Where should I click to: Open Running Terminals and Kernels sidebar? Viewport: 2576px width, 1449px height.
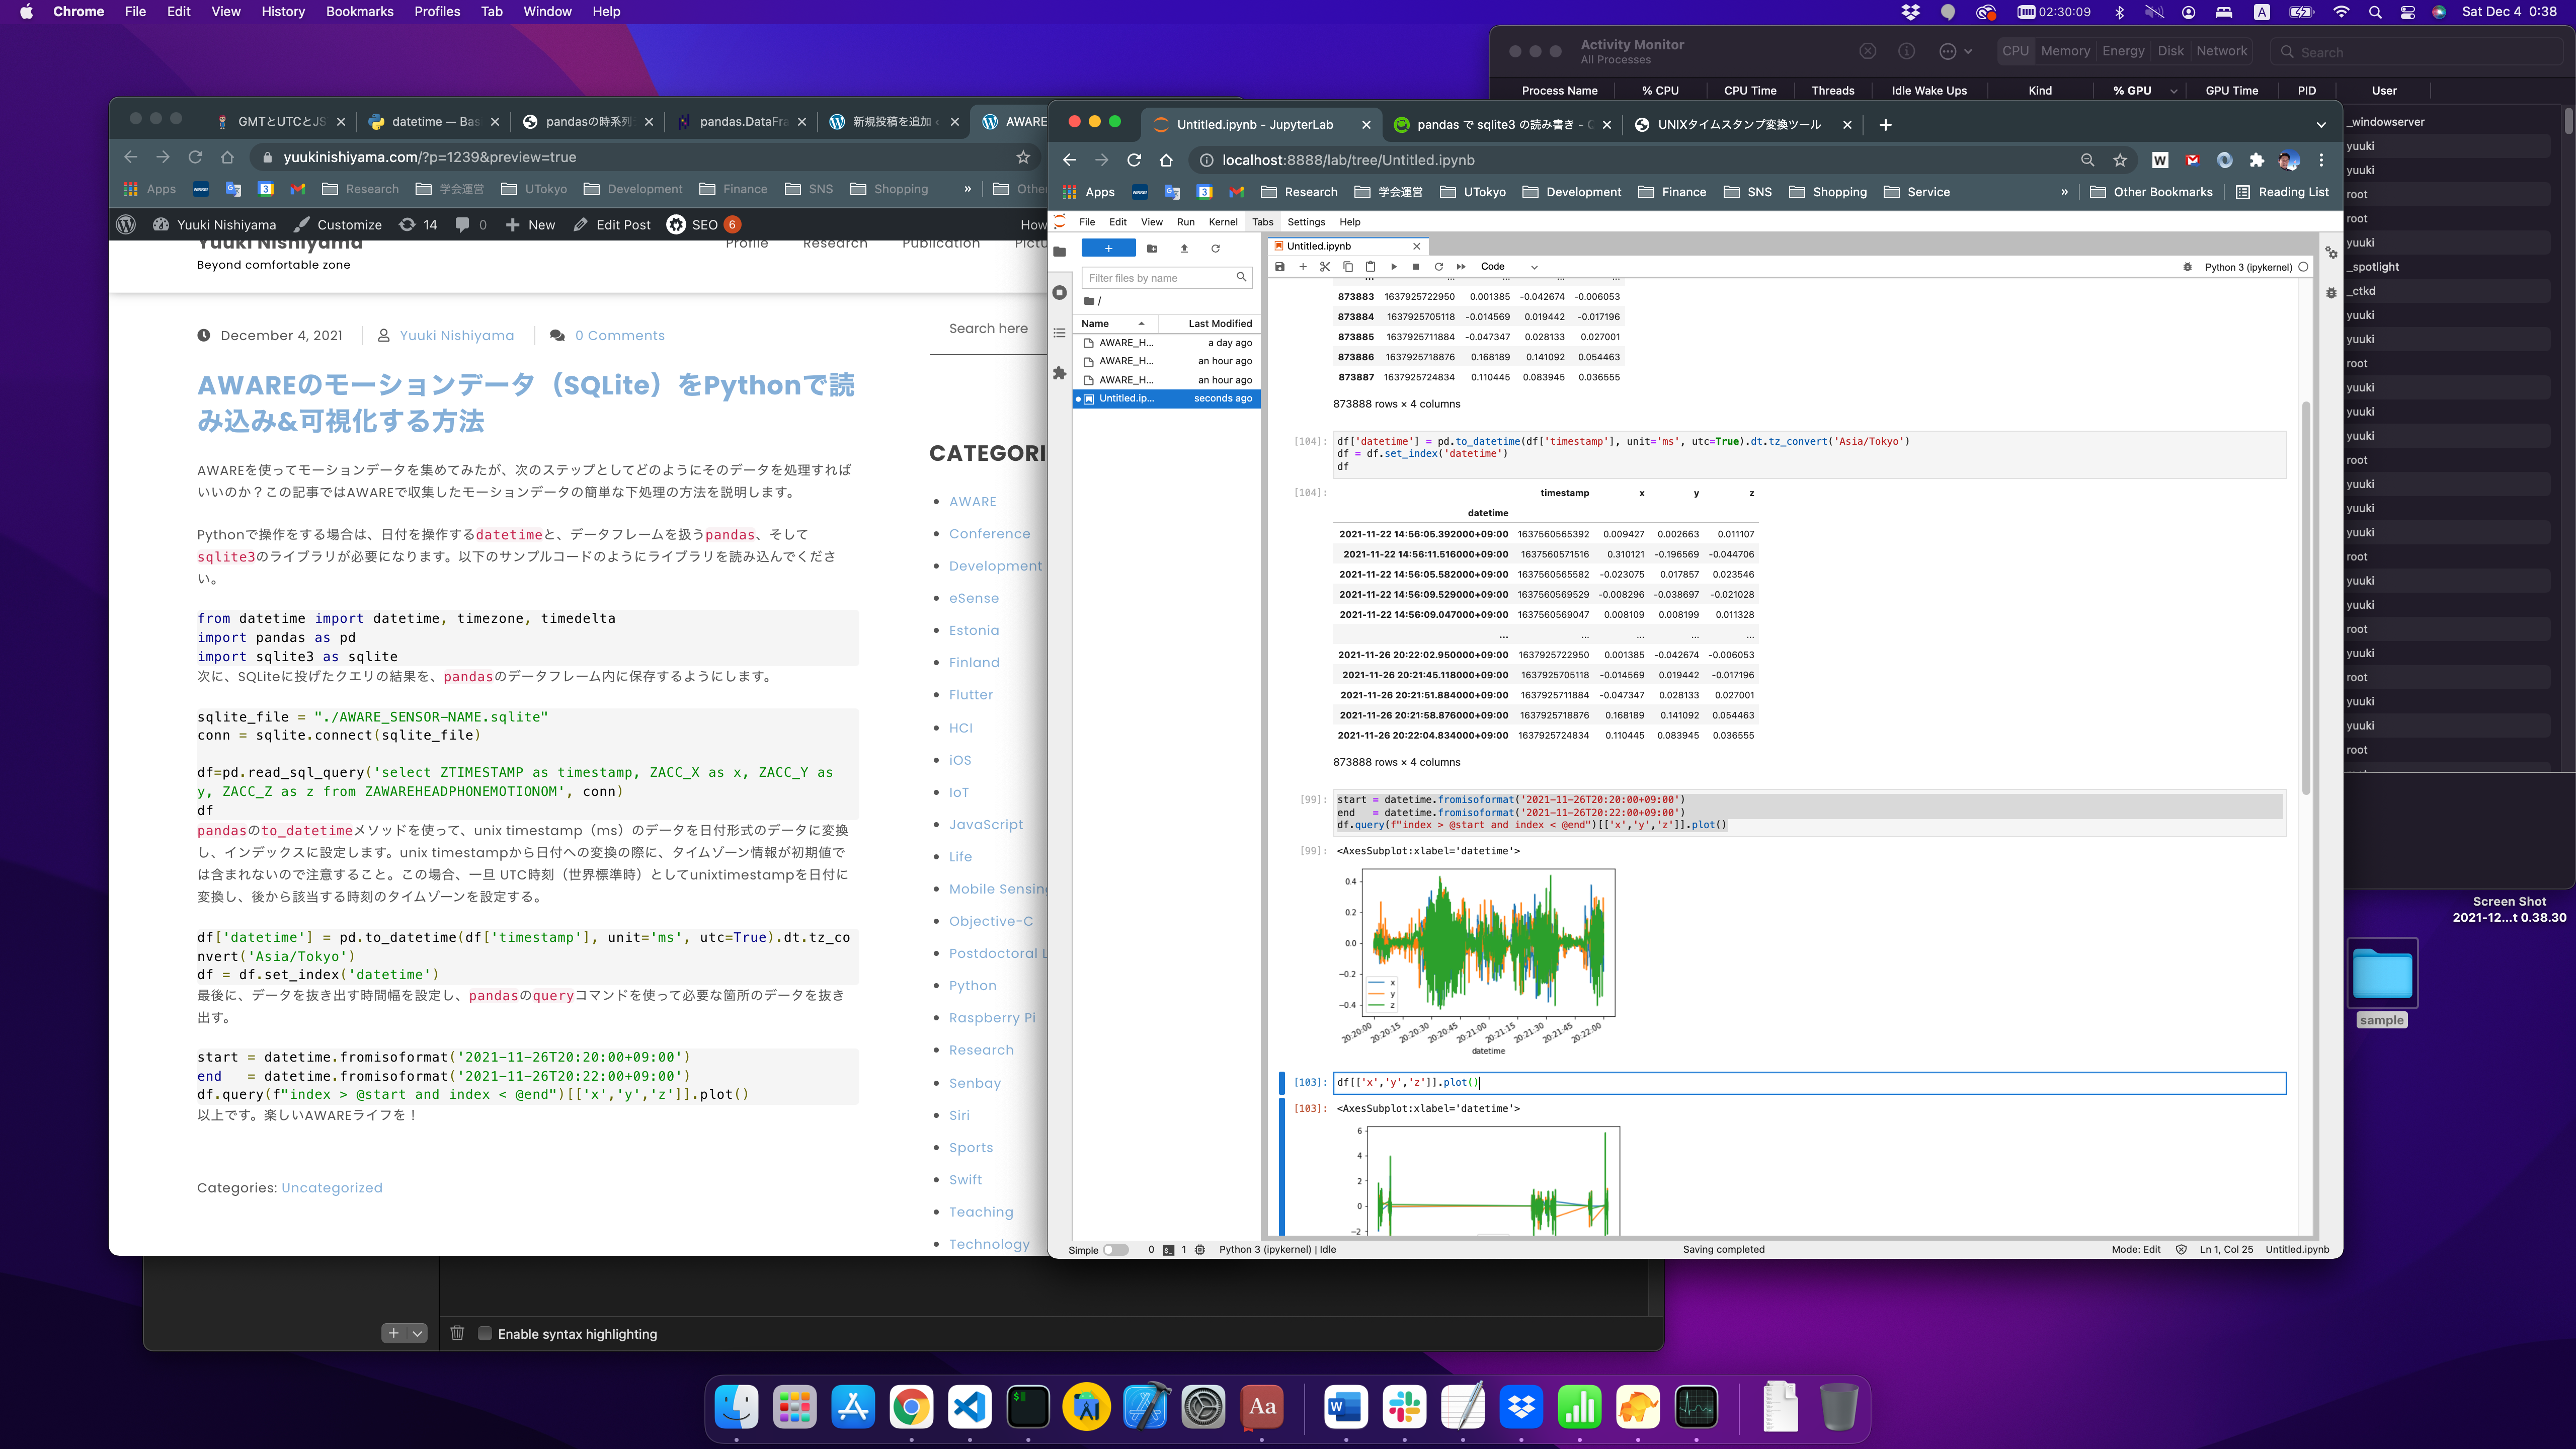tap(1060, 292)
